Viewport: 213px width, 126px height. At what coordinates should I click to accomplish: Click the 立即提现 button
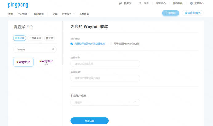pos(170,13)
